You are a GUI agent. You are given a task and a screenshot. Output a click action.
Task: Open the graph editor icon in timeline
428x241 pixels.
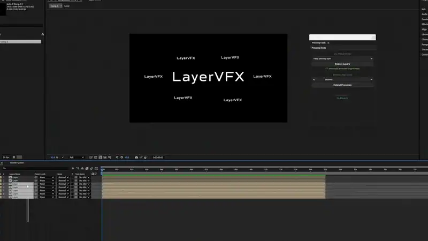pyautogui.click(x=96, y=168)
